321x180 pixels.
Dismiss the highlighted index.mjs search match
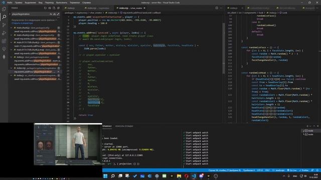coord(58,72)
